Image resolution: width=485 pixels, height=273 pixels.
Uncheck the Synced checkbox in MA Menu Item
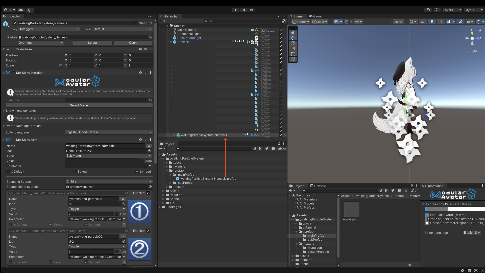pyautogui.click(x=137, y=171)
